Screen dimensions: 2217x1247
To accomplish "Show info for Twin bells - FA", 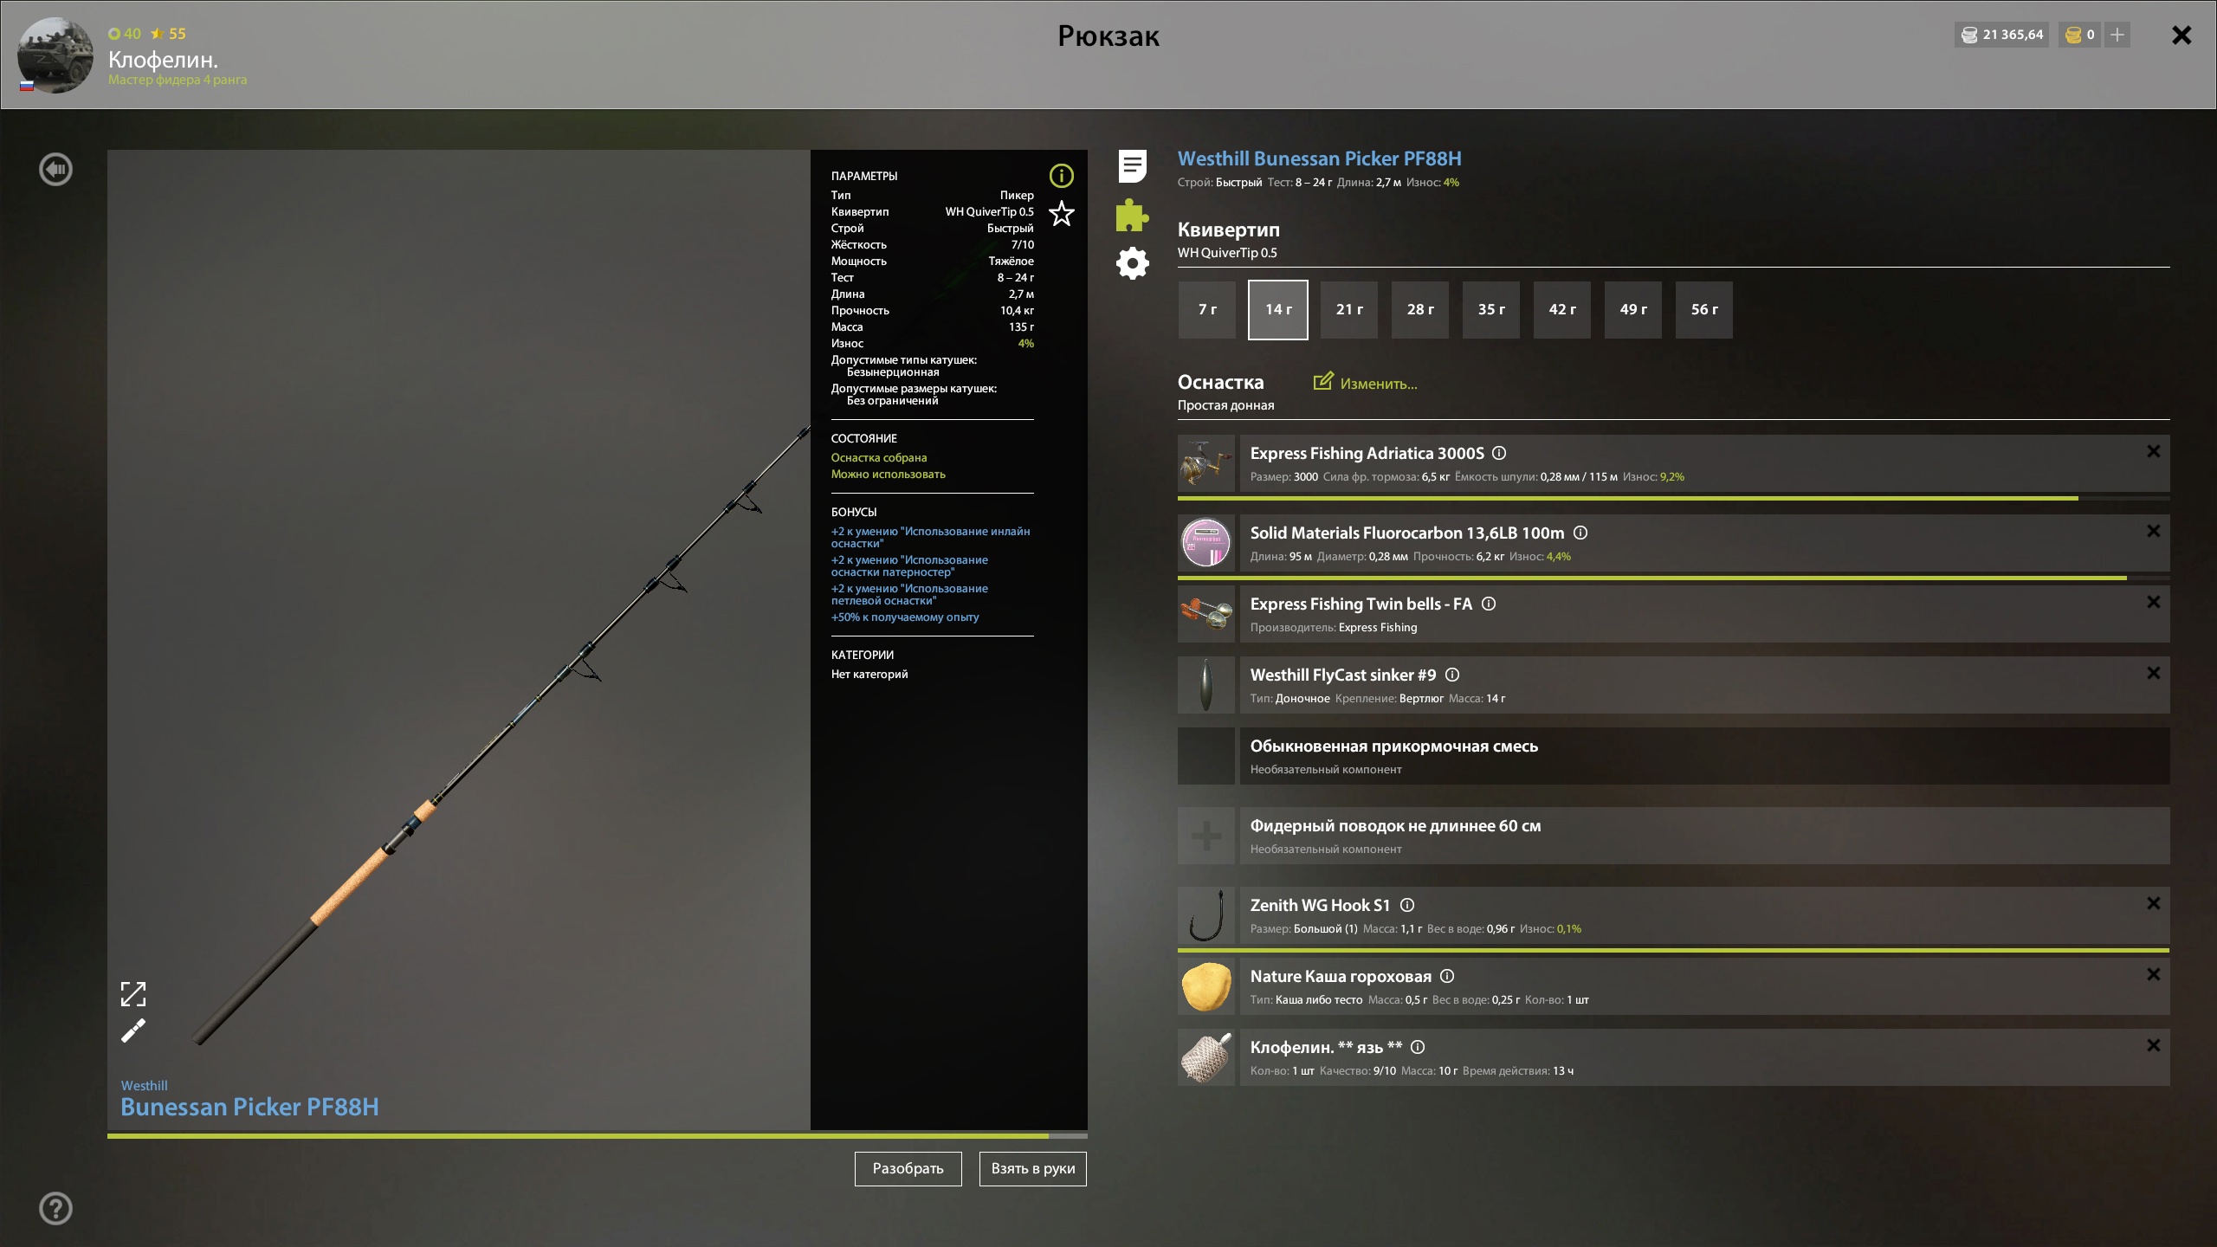I will [x=1488, y=604].
